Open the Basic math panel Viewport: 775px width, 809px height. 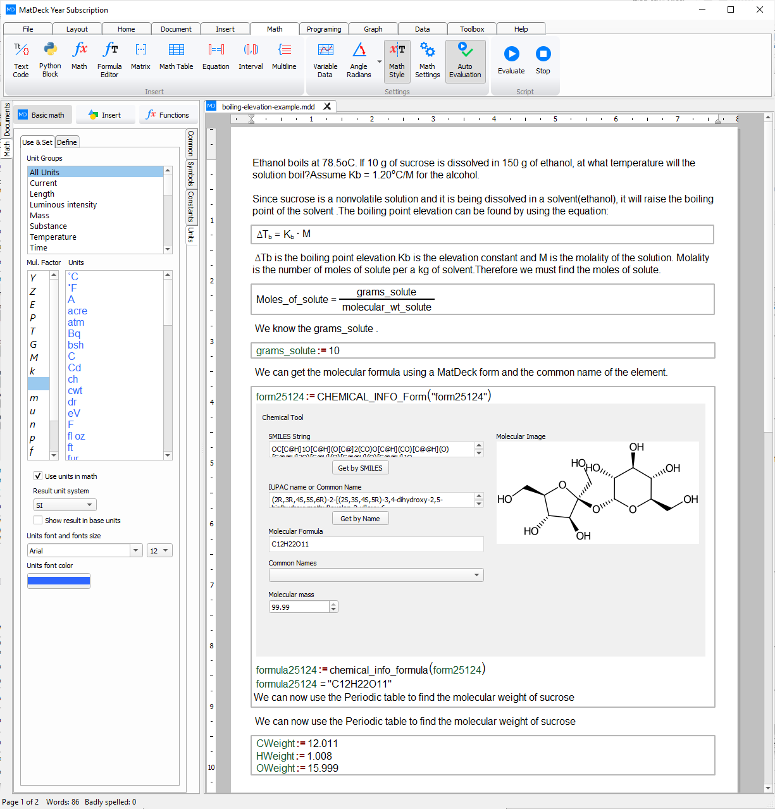(x=43, y=115)
